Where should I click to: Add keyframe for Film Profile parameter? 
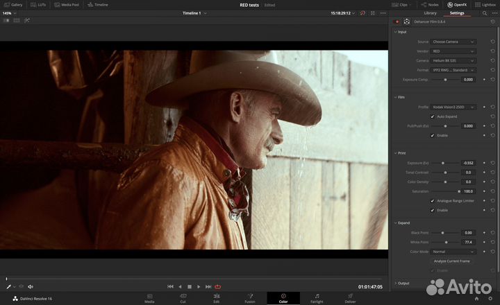point(484,107)
